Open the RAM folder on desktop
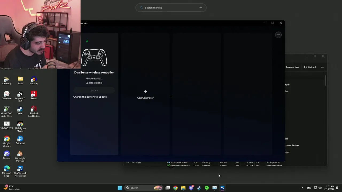This screenshot has width=342, height=192. [x=20, y=81]
